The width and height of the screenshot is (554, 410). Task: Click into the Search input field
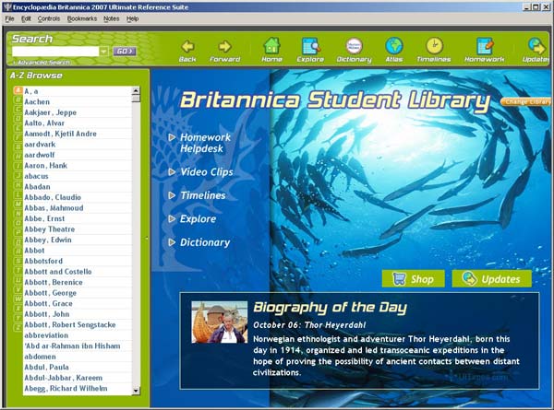(x=55, y=52)
